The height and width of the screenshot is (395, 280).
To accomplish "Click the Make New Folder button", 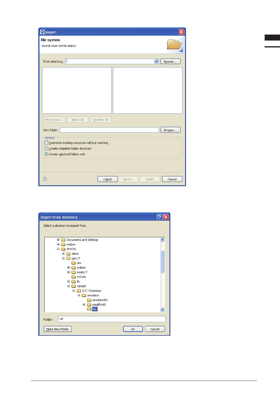I will coord(58,329).
